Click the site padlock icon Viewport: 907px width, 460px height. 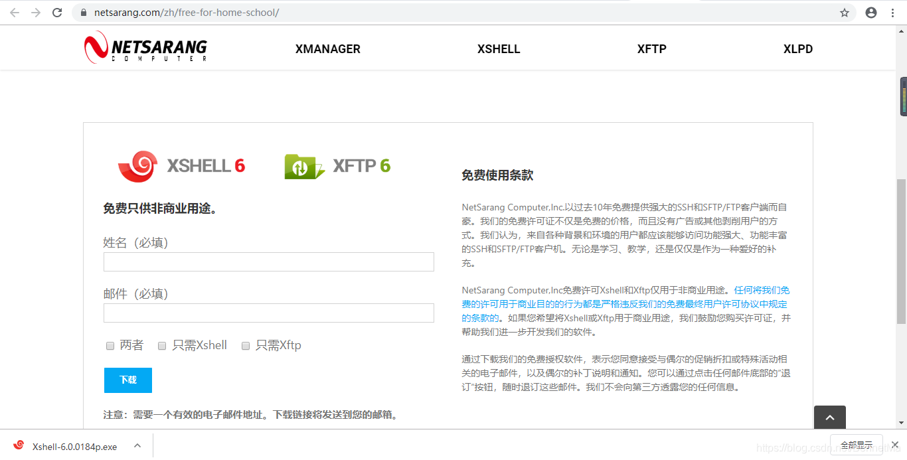83,13
